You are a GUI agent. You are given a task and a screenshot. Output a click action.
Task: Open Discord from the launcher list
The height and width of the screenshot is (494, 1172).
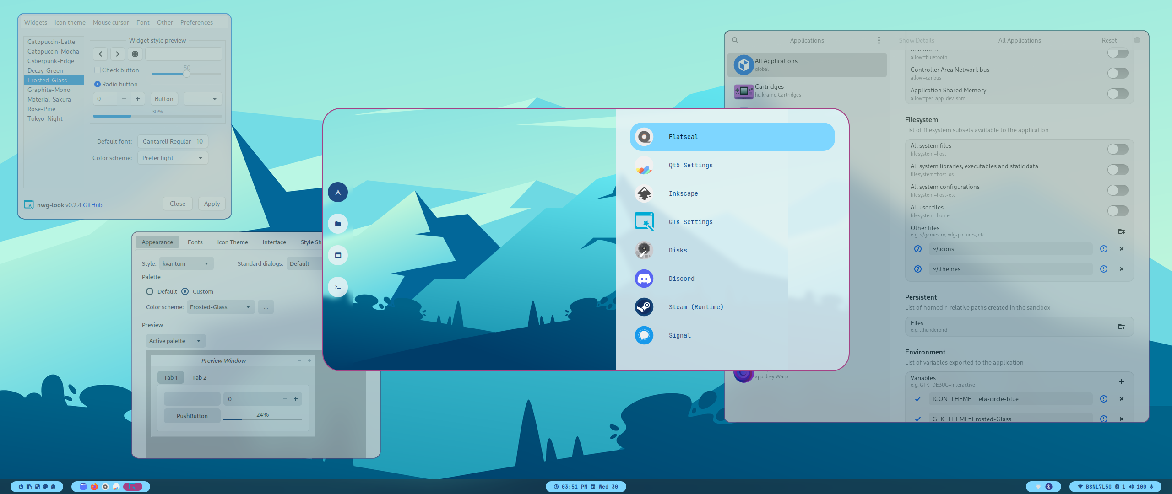(x=681, y=279)
